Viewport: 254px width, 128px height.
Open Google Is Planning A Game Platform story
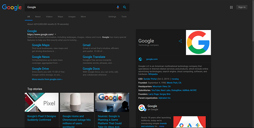coord(110,121)
